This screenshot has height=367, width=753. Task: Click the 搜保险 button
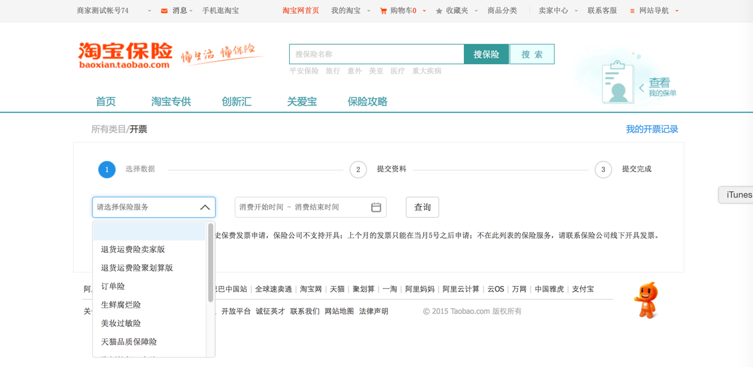486,54
